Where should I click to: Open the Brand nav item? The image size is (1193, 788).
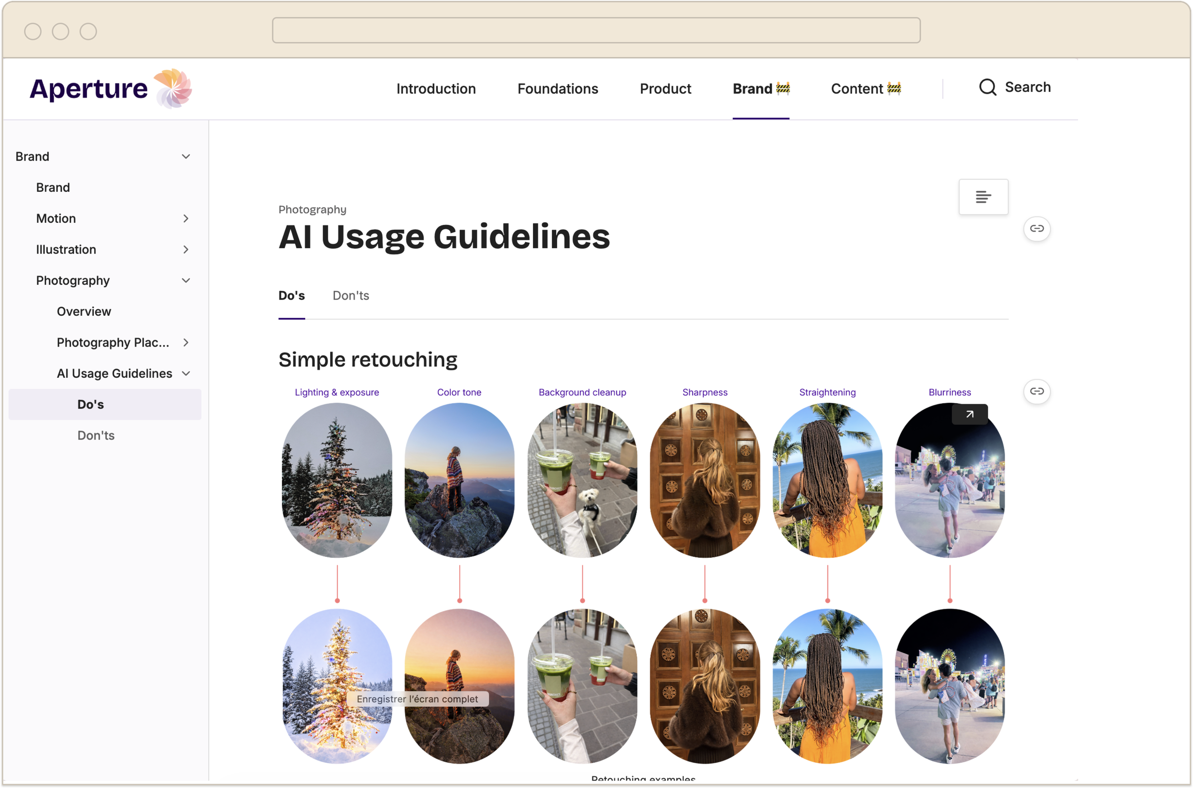761,89
